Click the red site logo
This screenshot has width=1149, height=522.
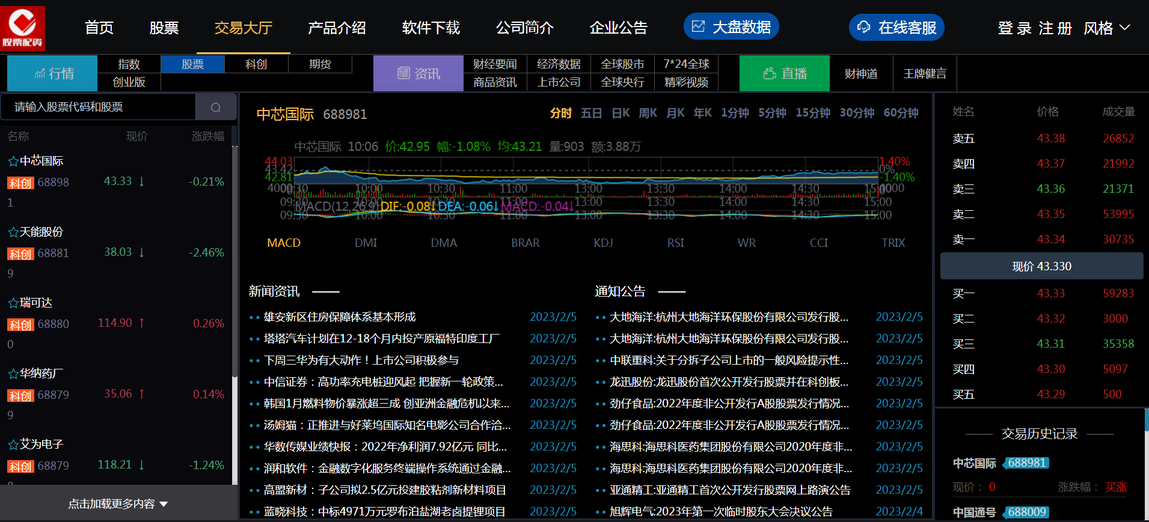[23, 28]
